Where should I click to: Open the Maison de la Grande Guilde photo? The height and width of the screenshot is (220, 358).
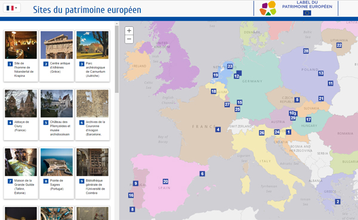pos(21,162)
